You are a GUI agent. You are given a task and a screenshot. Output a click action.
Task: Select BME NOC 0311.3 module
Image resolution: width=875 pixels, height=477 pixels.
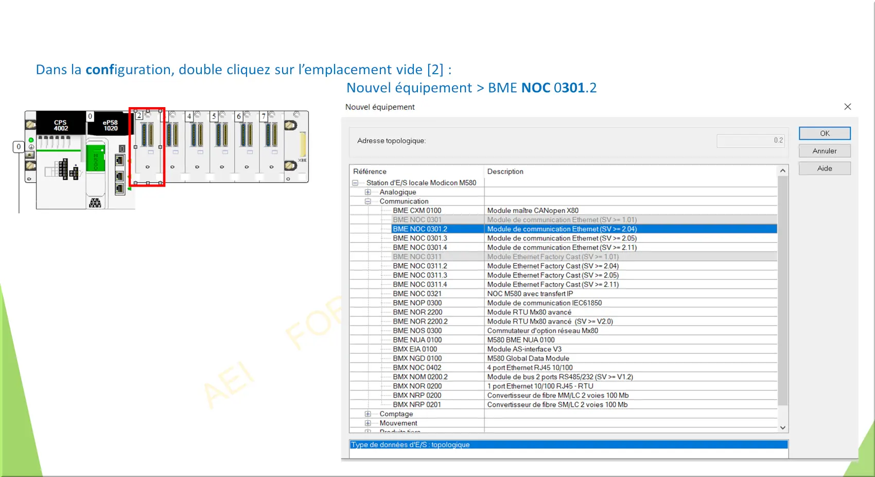click(x=420, y=276)
